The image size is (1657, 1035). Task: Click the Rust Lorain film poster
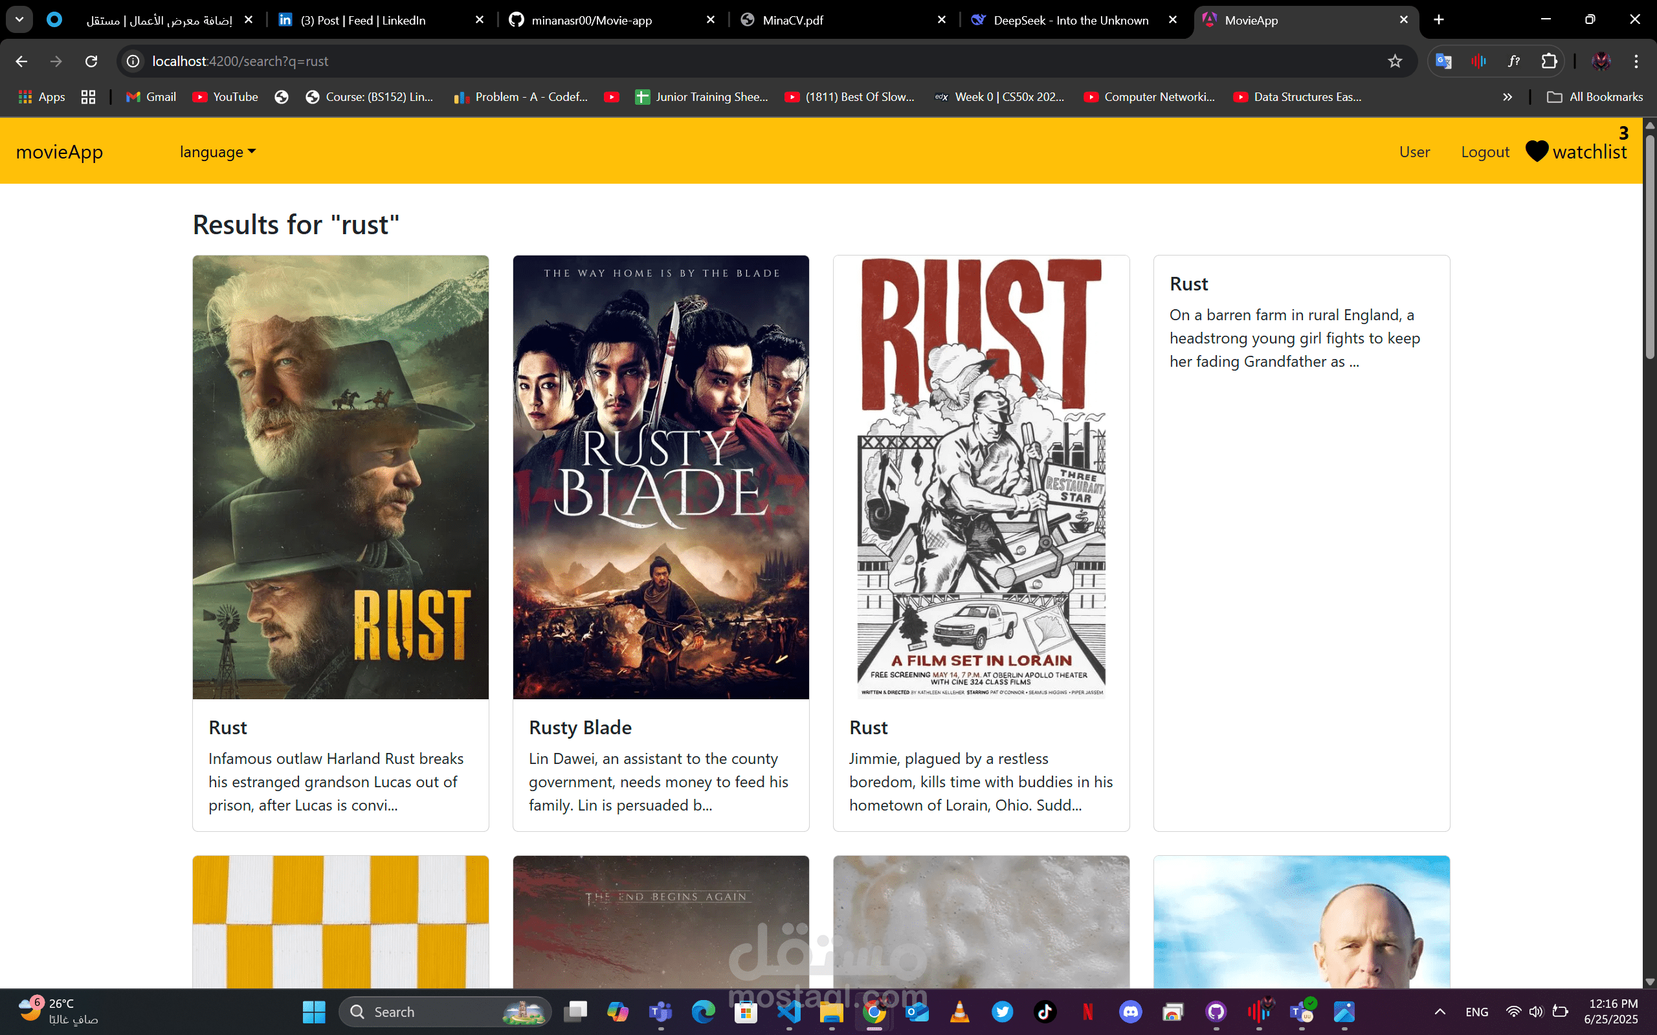(981, 477)
